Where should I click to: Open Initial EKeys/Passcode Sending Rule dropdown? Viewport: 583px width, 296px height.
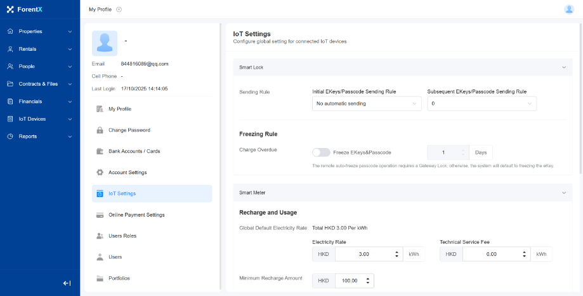[367, 104]
